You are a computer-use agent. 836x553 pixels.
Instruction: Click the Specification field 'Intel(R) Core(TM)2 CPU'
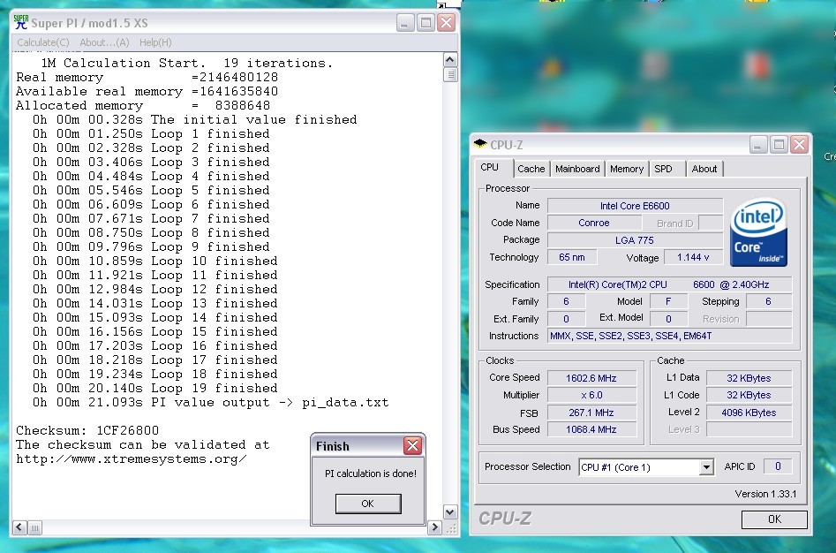click(670, 284)
